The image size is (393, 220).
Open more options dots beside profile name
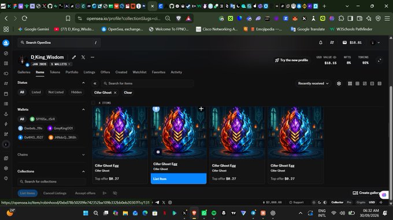92,57
